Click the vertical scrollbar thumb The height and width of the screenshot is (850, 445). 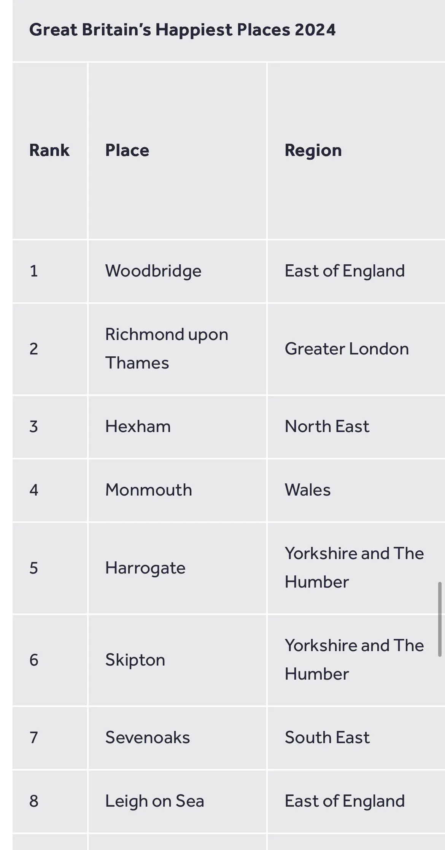click(440, 619)
